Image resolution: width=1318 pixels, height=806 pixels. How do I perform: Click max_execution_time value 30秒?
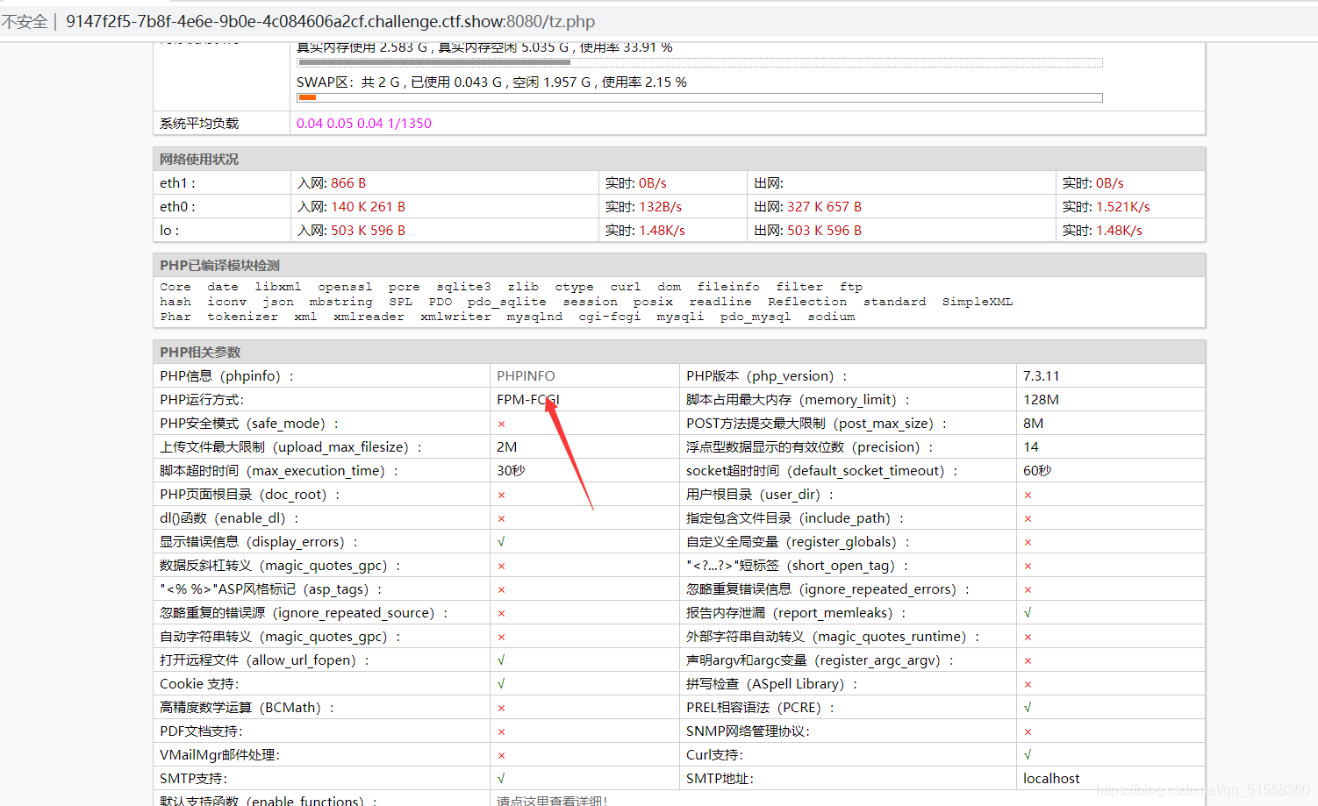[511, 470]
